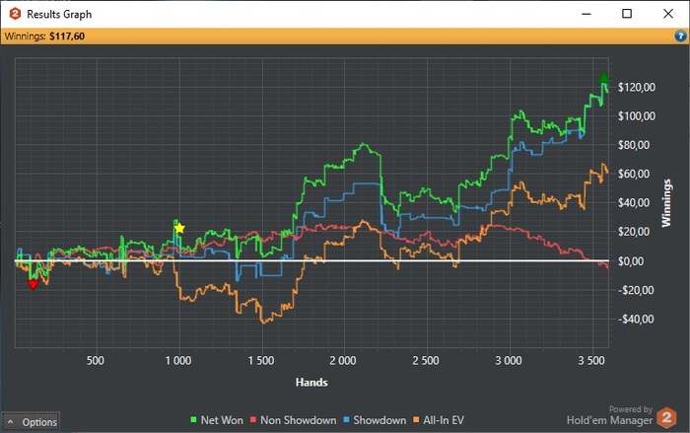Toggle the Non Showdown legend entry
The image size is (690, 433).
[x=293, y=420]
